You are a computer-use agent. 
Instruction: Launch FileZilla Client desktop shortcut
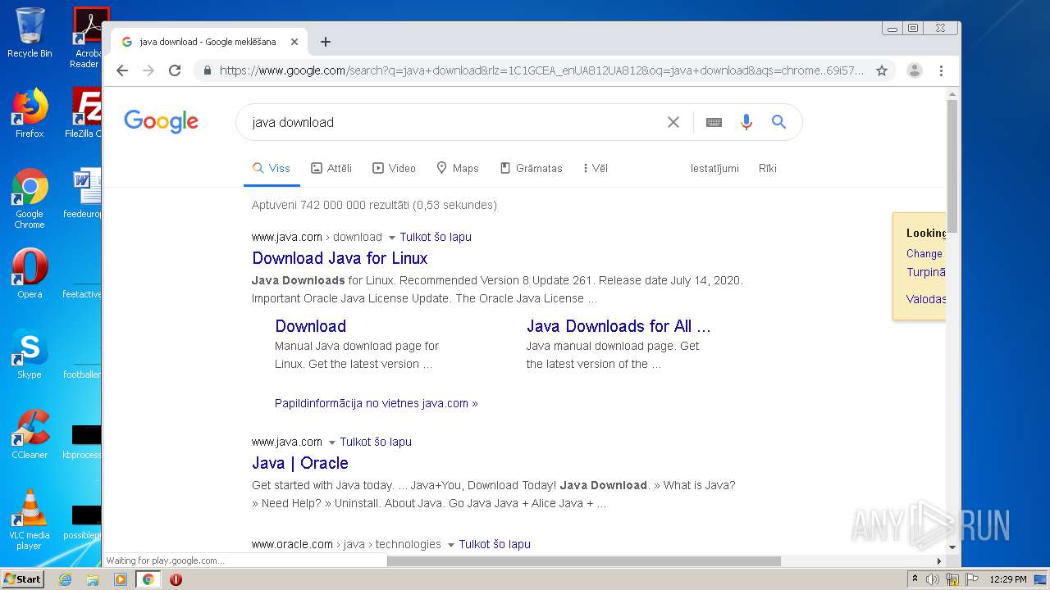(x=84, y=113)
